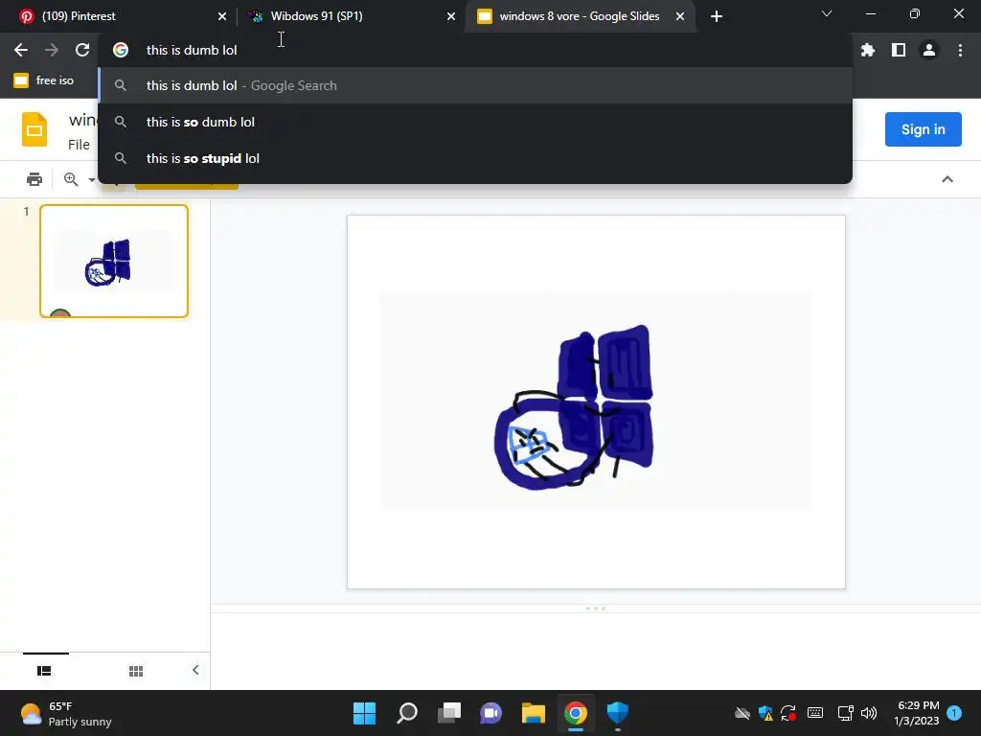Open the blue shield app on taskbar
This screenshot has width=981, height=736.
coord(618,713)
